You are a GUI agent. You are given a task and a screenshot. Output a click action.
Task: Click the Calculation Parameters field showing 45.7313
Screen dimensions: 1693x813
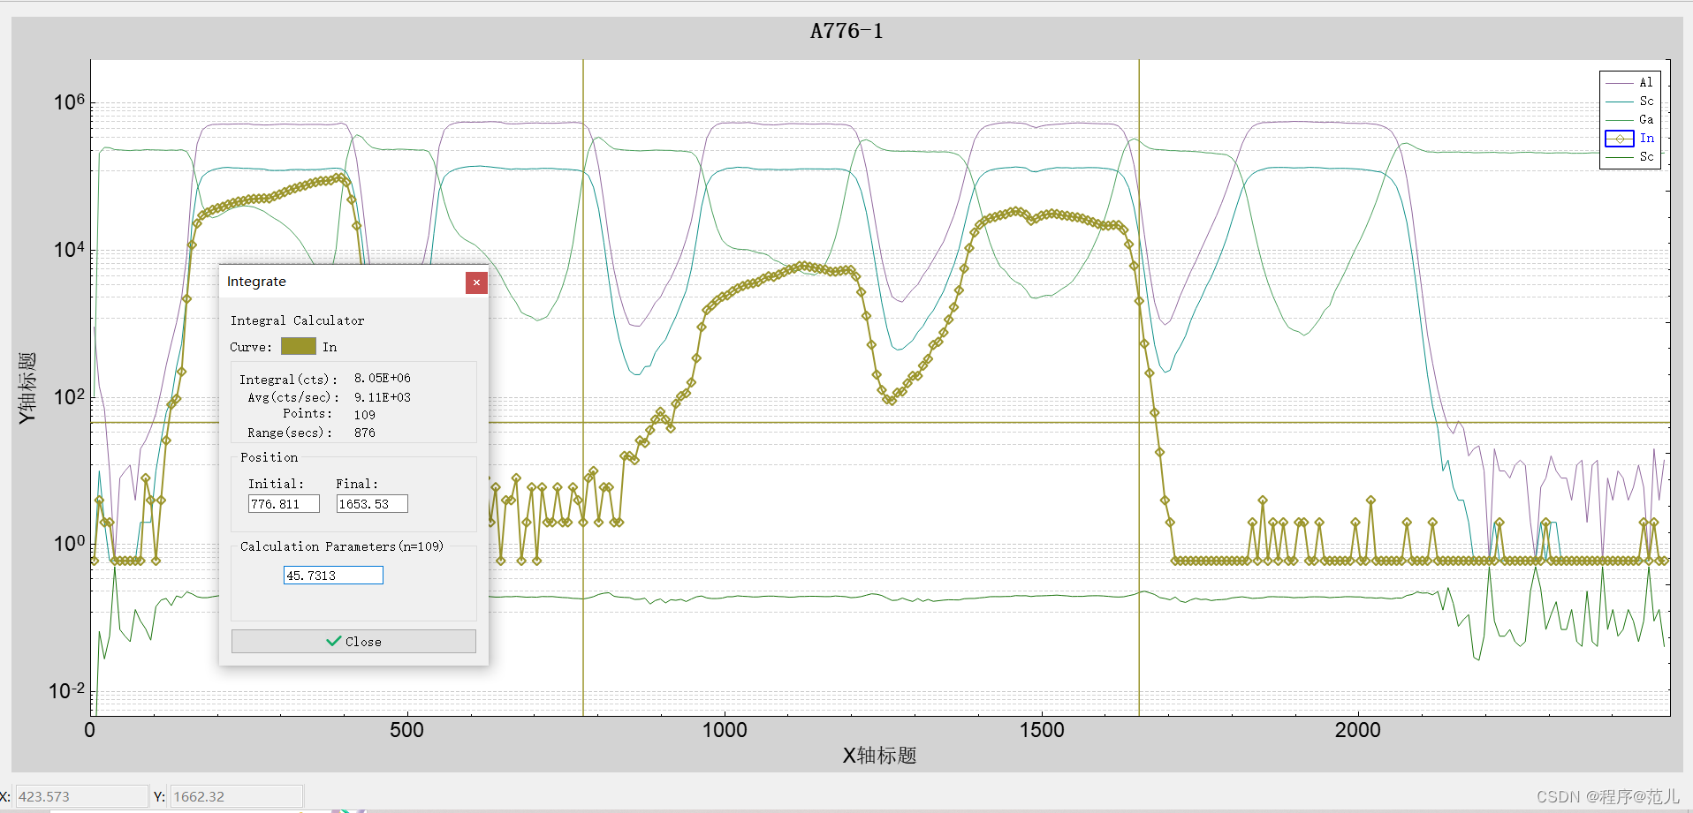pos(332,575)
